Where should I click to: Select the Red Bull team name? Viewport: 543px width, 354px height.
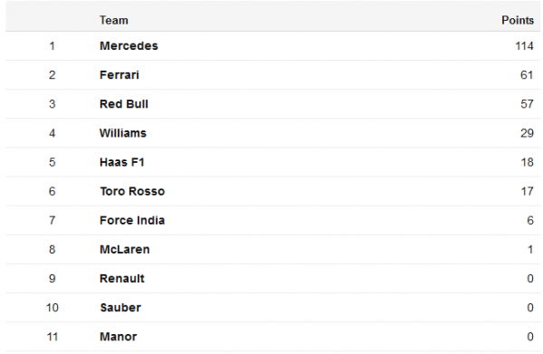tap(124, 104)
